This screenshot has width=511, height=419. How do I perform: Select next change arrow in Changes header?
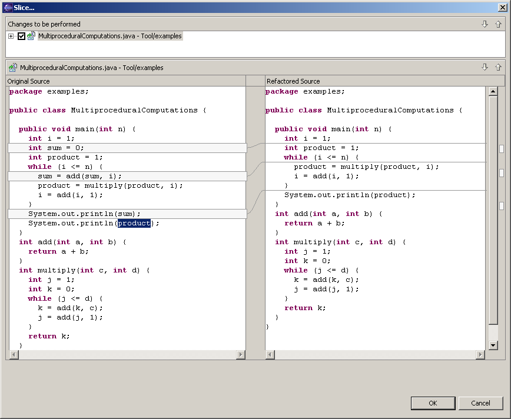[485, 24]
